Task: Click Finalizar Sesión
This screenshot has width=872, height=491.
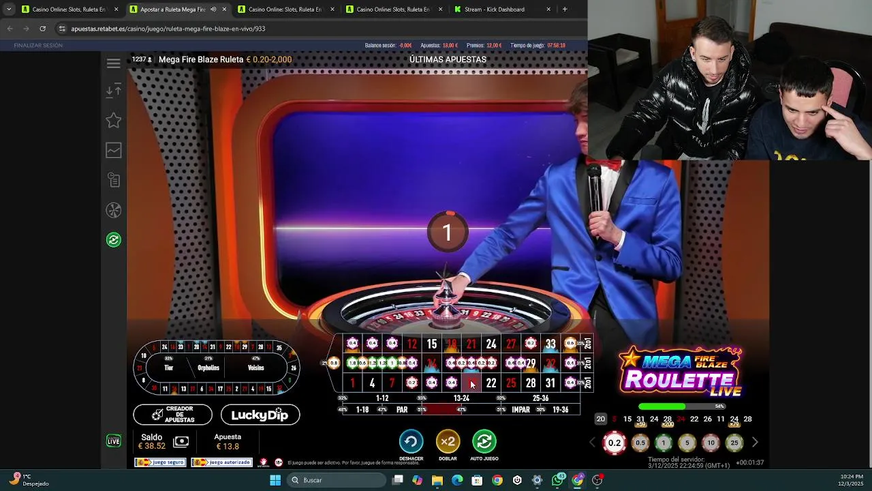Action: [38, 45]
